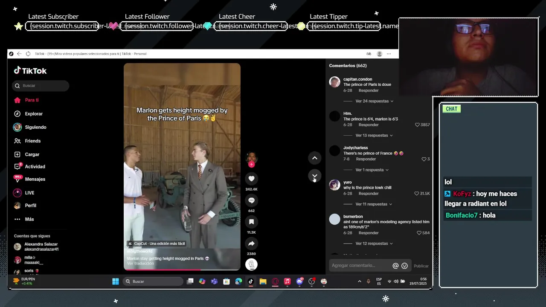Open File Explorer from the taskbar
546x307 pixels.
tap(263, 281)
